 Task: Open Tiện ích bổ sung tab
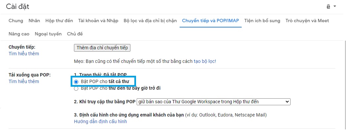262,21
